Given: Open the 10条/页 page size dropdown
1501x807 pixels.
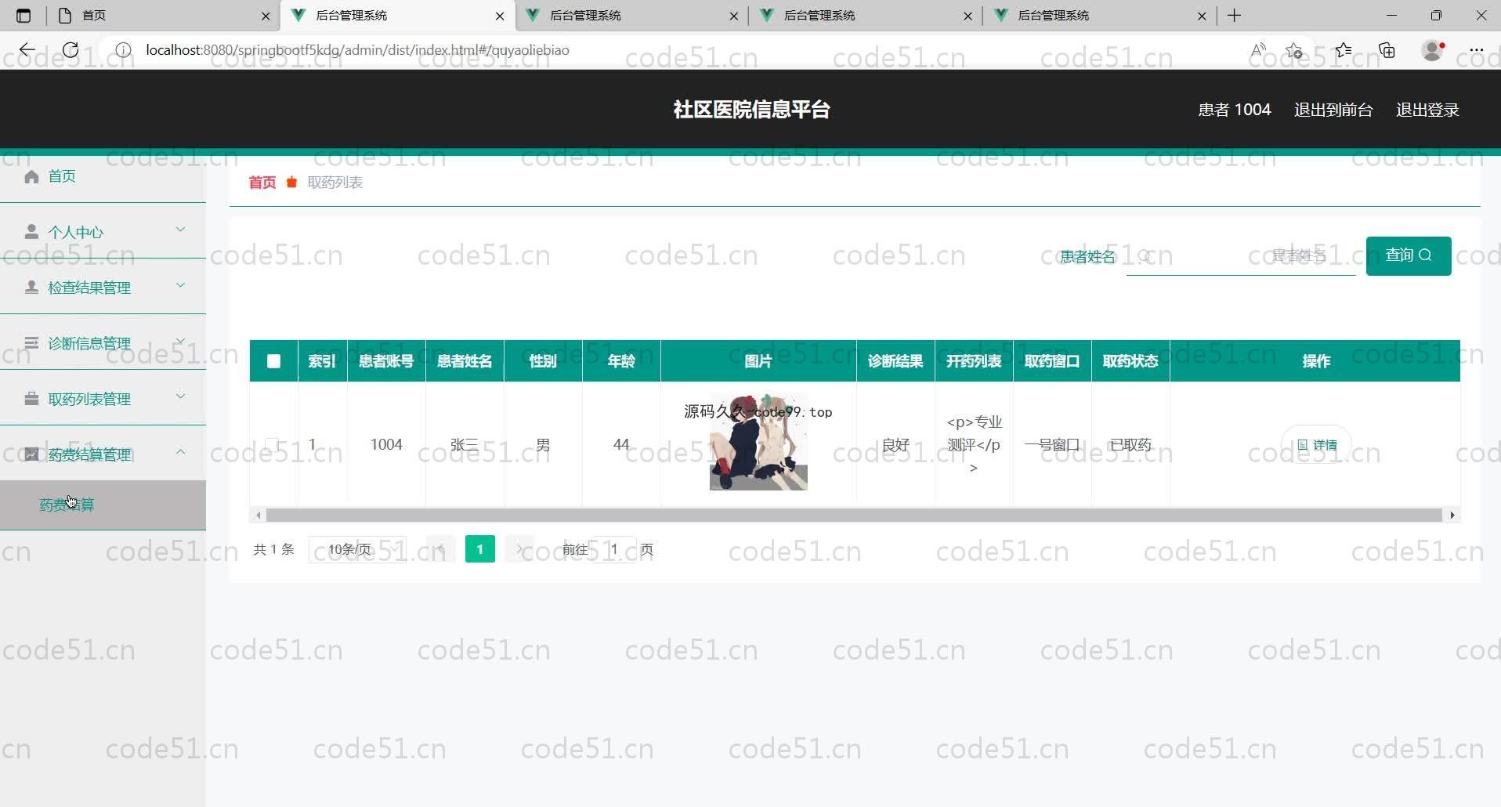Looking at the screenshot, I should tap(358, 549).
